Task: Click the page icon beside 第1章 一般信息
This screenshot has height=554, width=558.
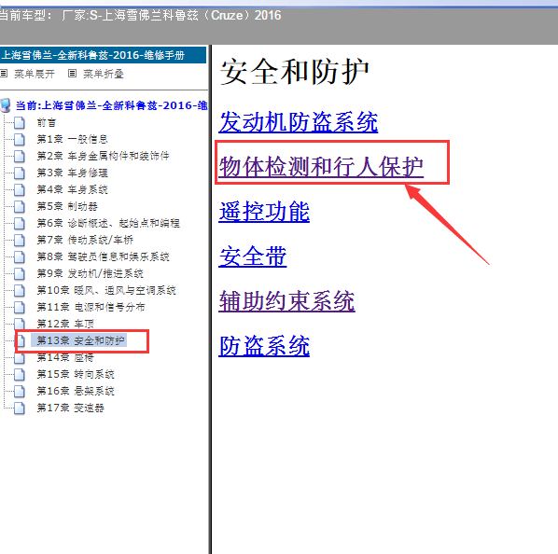Action: pos(20,139)
